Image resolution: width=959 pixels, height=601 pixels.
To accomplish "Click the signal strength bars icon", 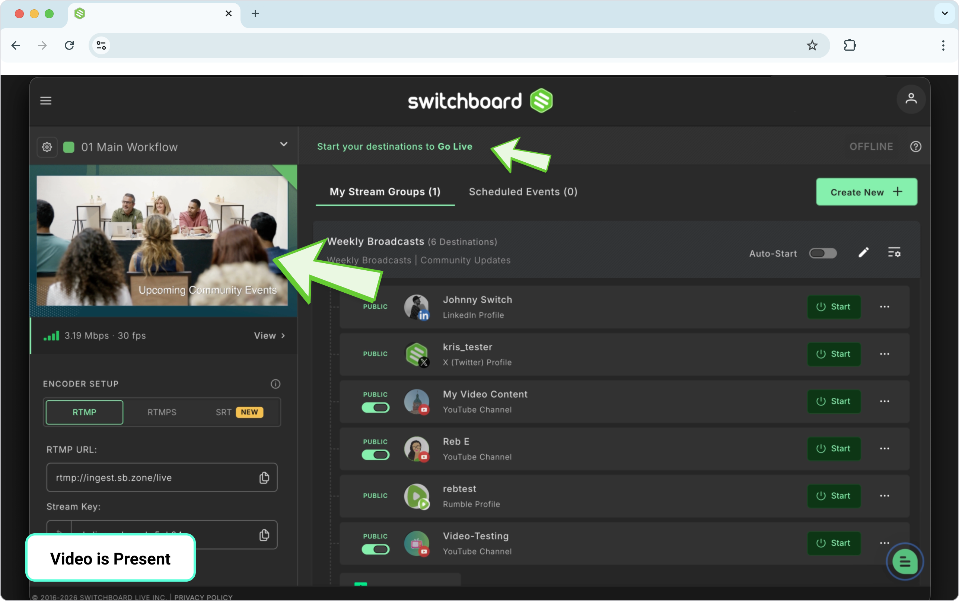I will (51, 336).
